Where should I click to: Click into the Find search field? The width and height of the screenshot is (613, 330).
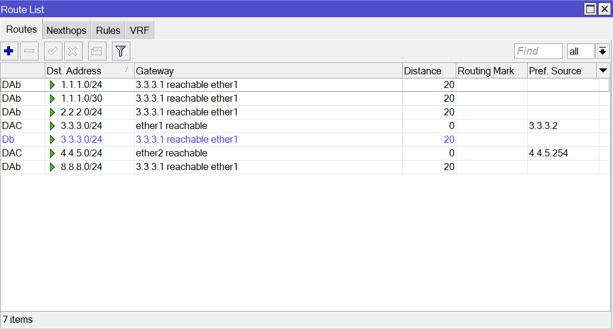(x=539, y=51)
